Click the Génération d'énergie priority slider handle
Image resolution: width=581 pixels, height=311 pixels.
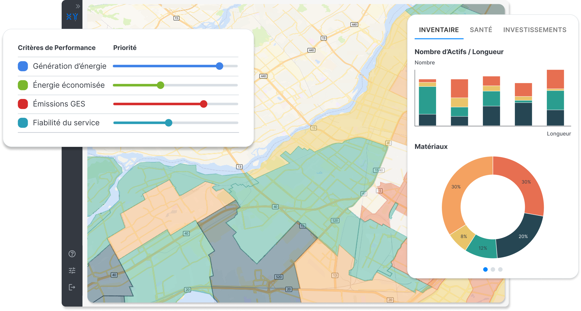pos(219,66)
